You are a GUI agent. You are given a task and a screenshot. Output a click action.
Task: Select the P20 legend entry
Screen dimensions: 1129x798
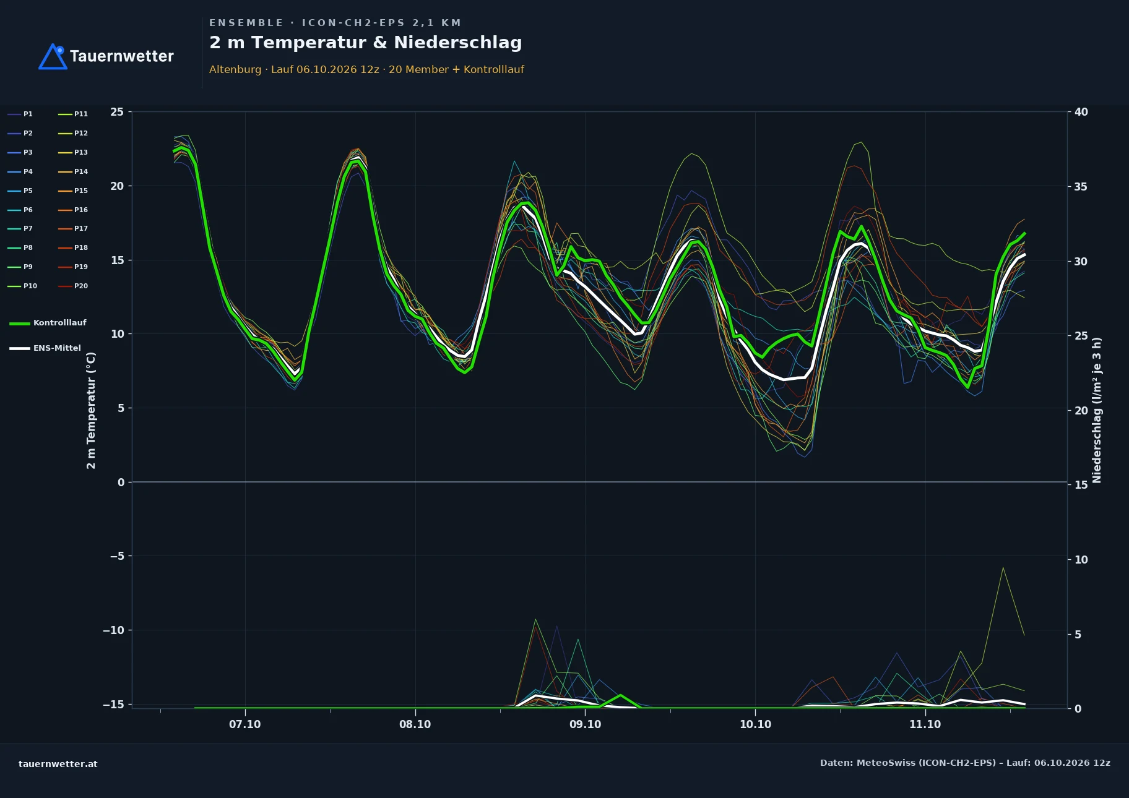tap(73, 286)
